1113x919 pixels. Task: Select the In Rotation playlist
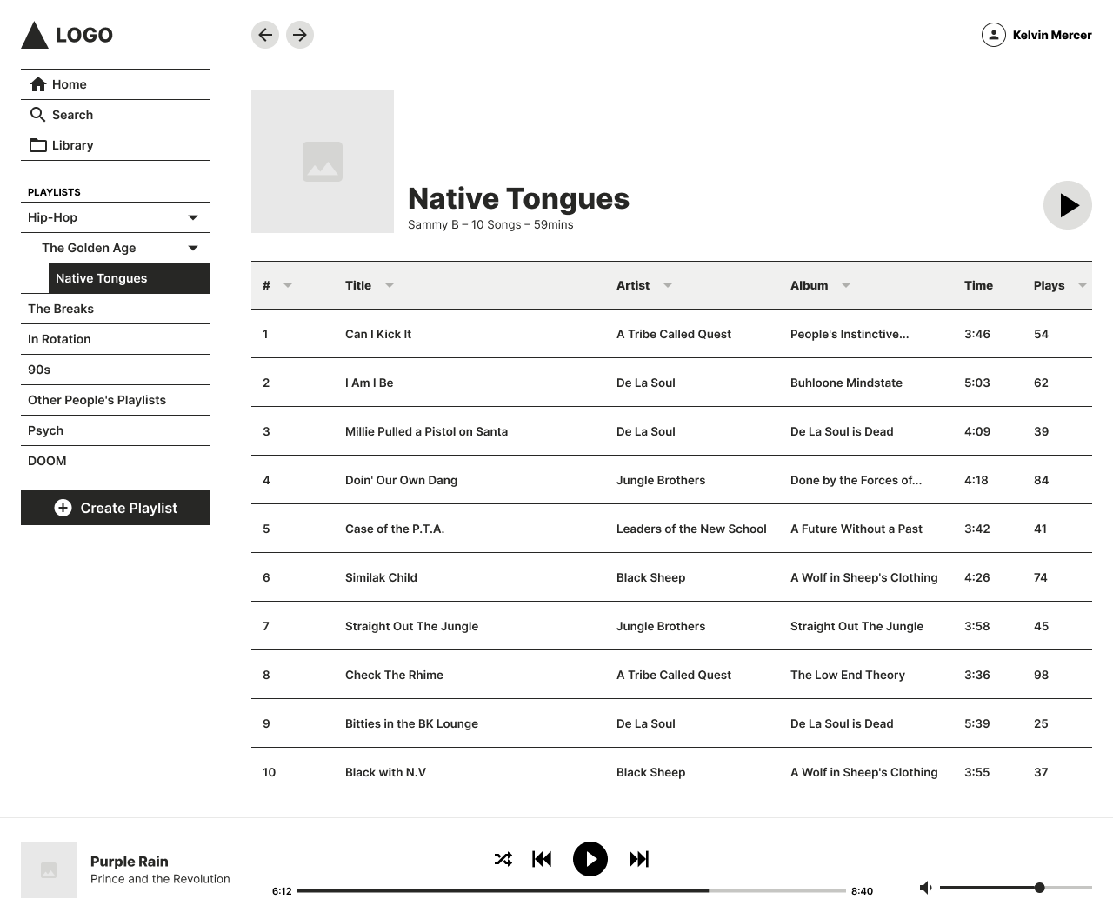[115, 339]
